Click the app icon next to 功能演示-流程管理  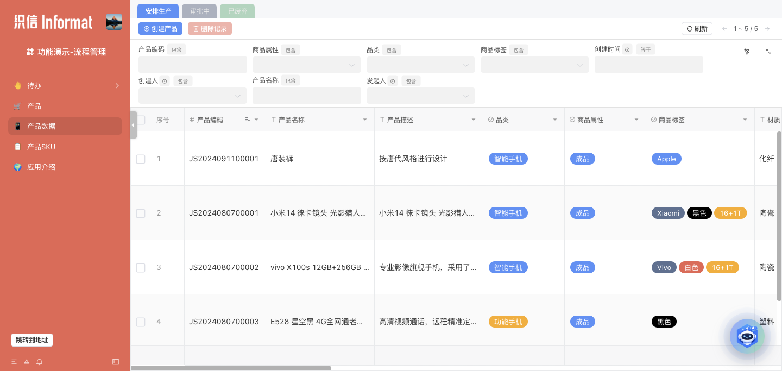pos(30,52)
